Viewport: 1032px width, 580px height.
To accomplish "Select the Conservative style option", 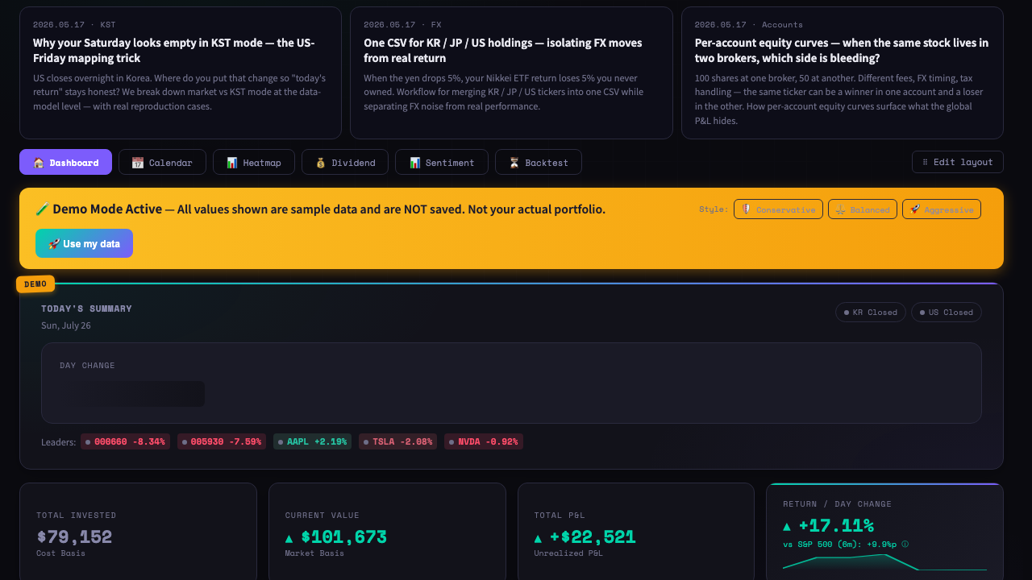I will [778, 209].
